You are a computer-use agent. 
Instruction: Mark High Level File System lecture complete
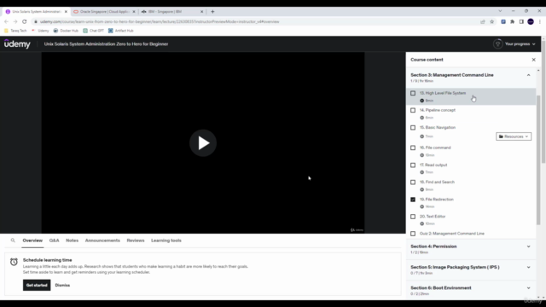pos(413,93)
